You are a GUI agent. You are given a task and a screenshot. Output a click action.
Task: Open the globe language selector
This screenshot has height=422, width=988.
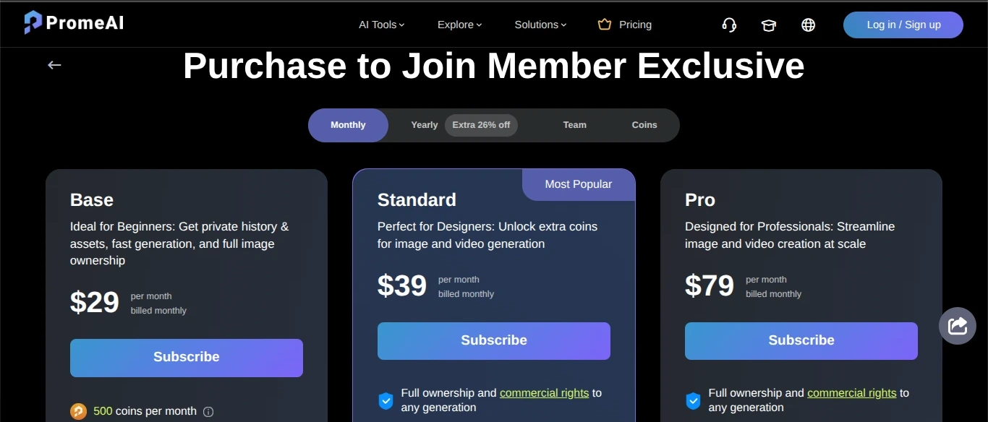point(808,25)
